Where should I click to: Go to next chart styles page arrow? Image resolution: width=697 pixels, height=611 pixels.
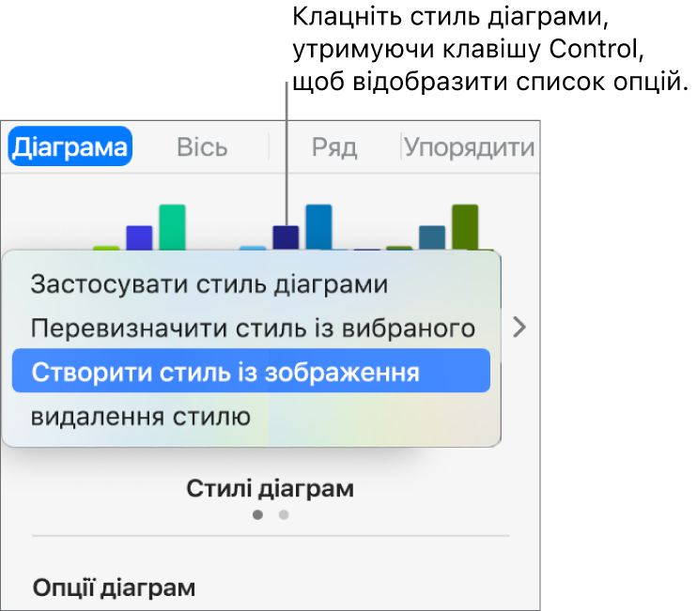tap(519, 328)
